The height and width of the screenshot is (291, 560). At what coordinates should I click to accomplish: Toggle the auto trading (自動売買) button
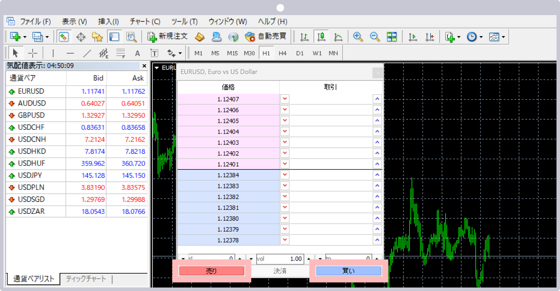265,37
